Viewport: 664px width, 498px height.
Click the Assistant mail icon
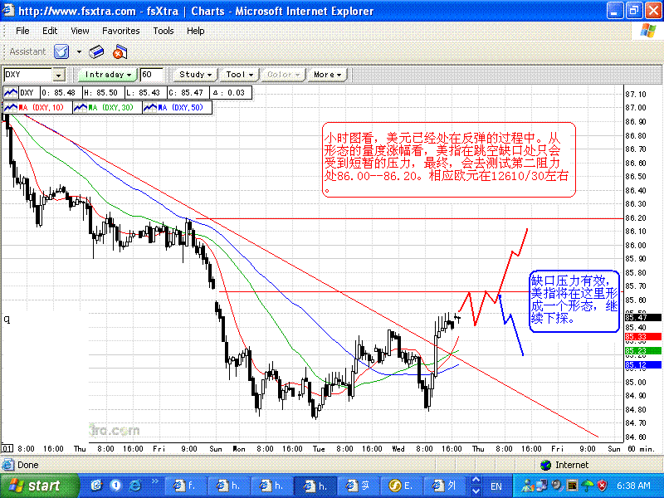61,52
